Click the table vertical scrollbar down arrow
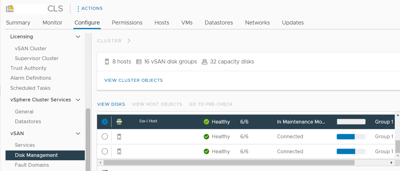Image resolution: width=400 pixels, height=171 pixels. point(397,157)
